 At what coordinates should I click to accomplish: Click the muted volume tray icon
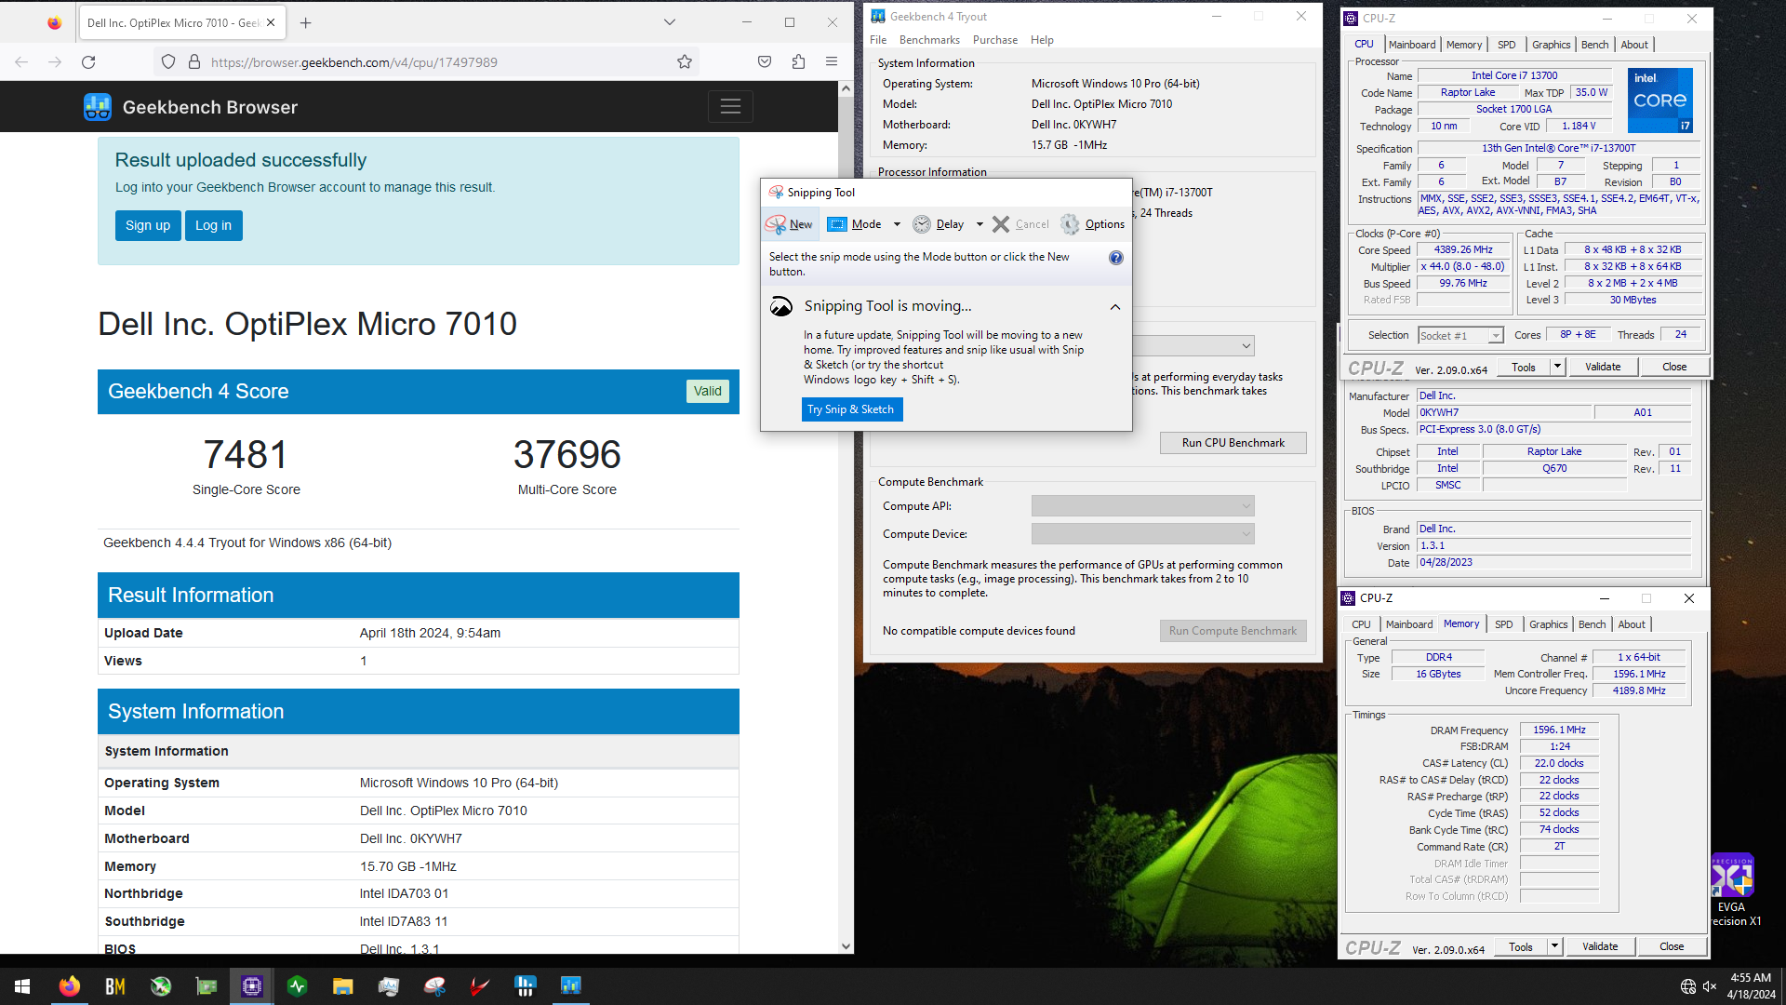1710,986
